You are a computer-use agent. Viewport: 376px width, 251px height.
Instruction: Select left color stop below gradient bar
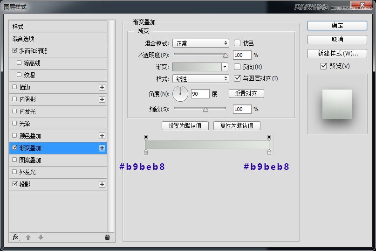(x=146, y=152)
